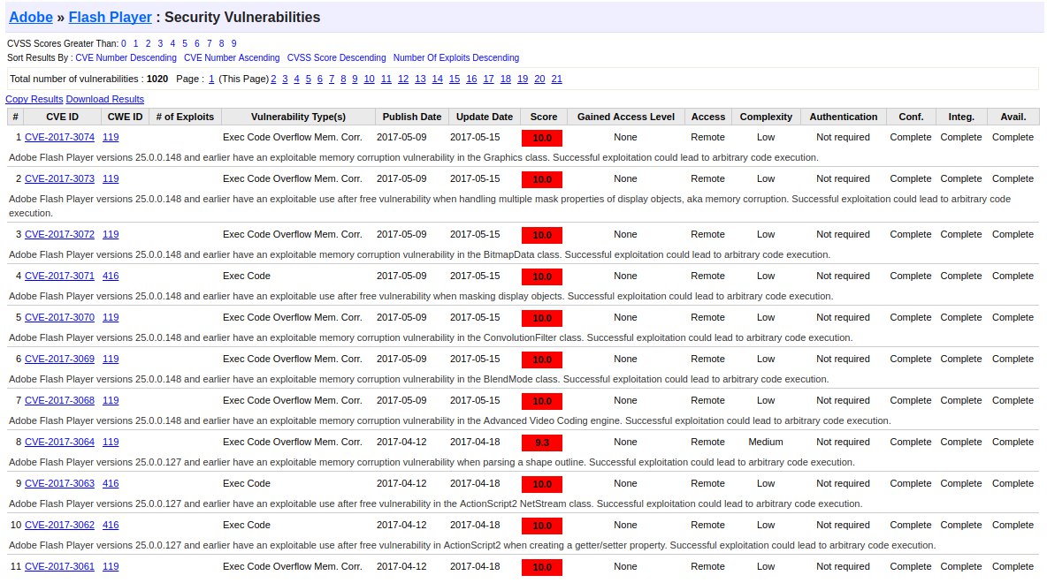Viewport: 1047px width, 583px height.
Task: Click the Complexity column header
Action: 766,117
